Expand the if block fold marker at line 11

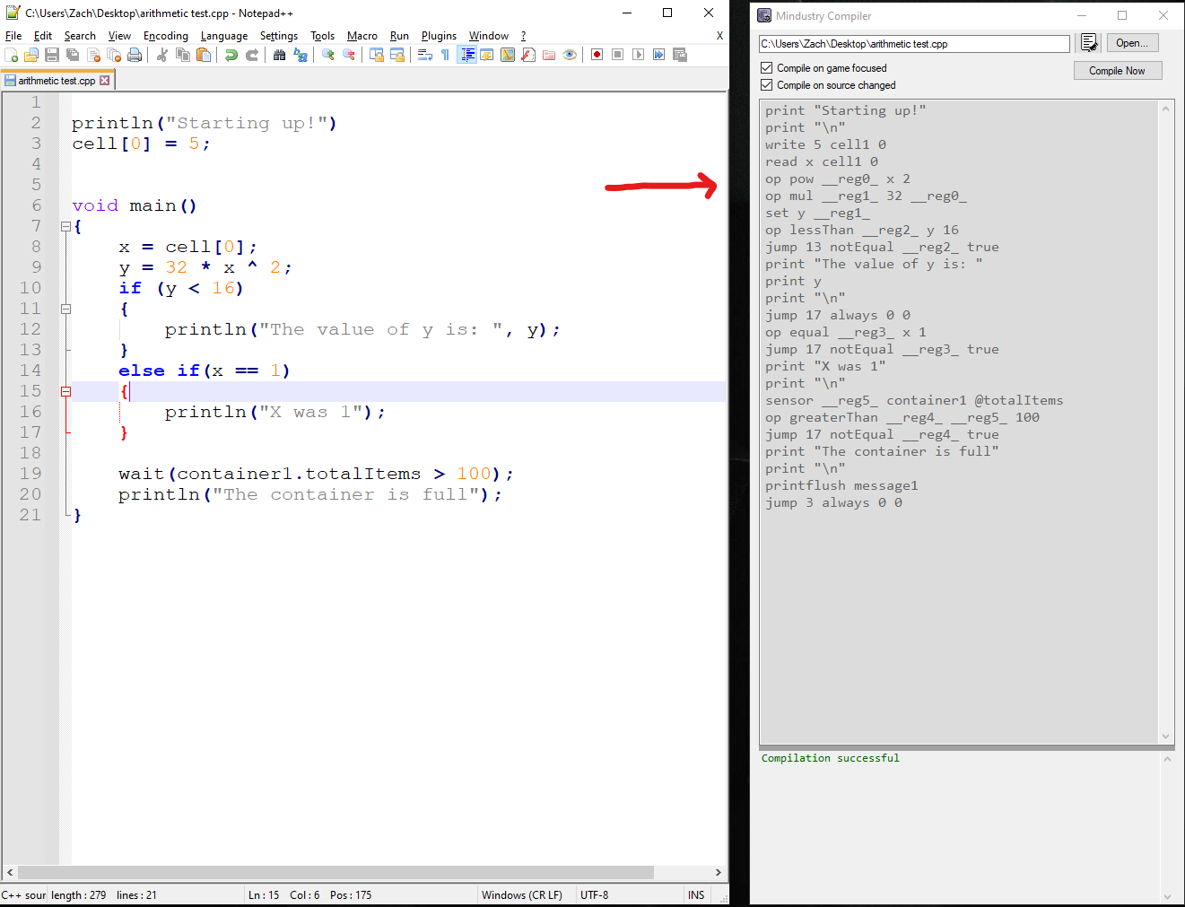click(x=65, y=309)
